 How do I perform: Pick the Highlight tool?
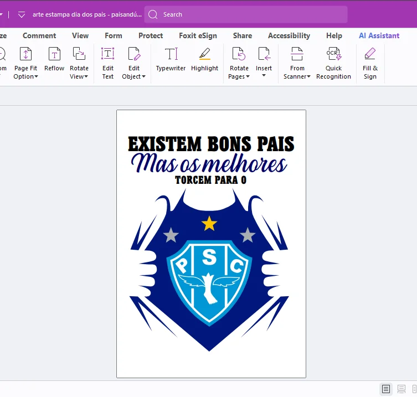[x=204, y=60]
